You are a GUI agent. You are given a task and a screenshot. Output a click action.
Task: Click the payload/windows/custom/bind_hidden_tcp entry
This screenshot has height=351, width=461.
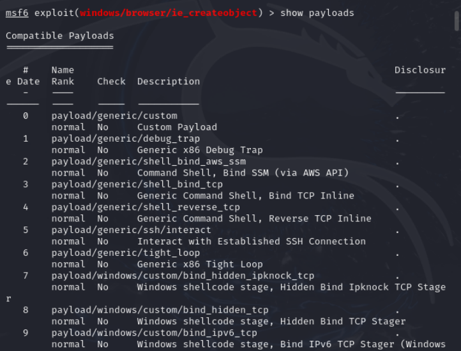pos(160,310)
